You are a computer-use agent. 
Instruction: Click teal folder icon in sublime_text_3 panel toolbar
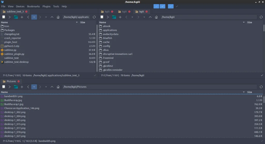(x=16, y=17)
